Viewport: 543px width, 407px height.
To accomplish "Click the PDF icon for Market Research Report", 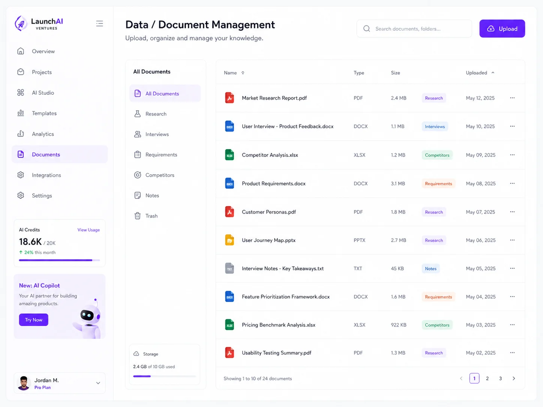I will click(x=229, y=98).
